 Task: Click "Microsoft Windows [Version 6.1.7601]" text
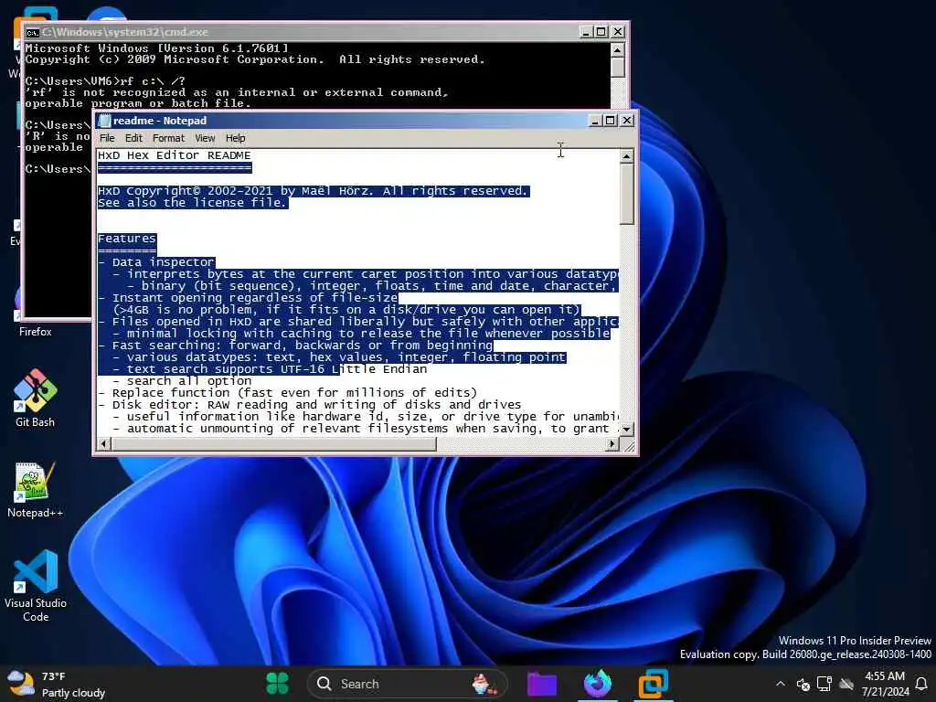[156, 48]
